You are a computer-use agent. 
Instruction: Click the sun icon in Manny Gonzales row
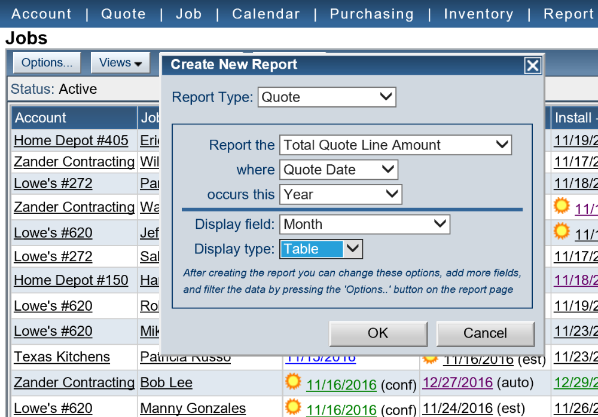click(x=293, y=407)
